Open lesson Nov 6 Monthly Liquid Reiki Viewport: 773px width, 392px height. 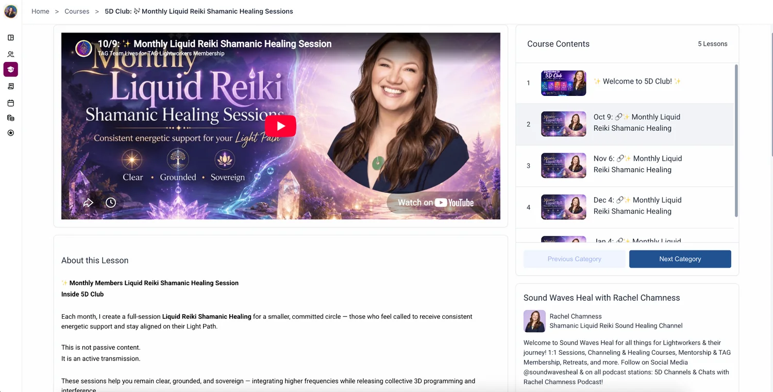(x=625, y=166)
